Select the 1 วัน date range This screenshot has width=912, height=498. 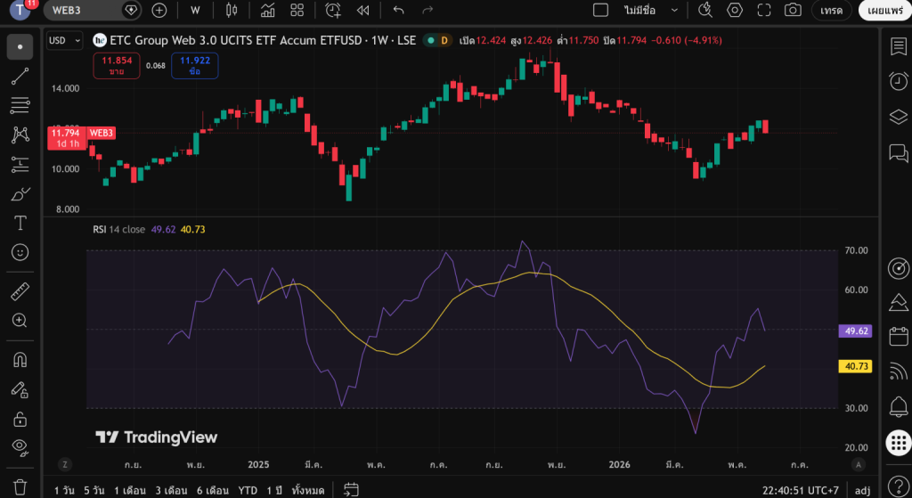click(x=64, y=491)
